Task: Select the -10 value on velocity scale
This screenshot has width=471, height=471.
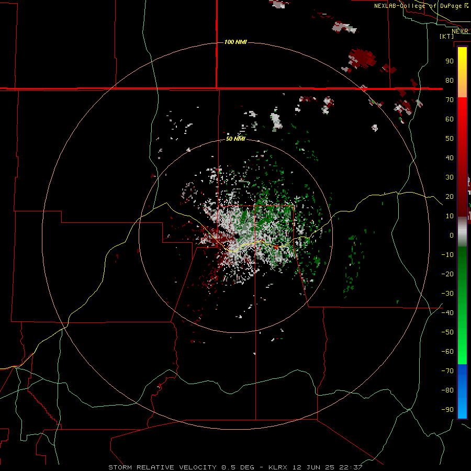Action: [447, 255]
